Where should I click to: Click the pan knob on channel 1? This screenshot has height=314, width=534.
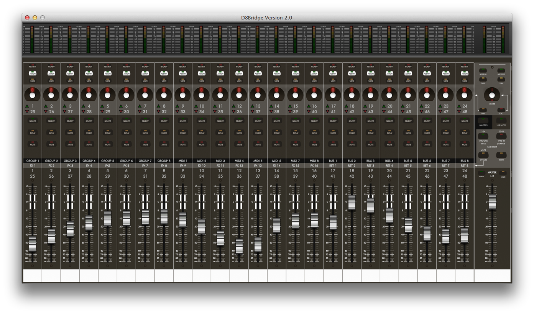(33, 94)
